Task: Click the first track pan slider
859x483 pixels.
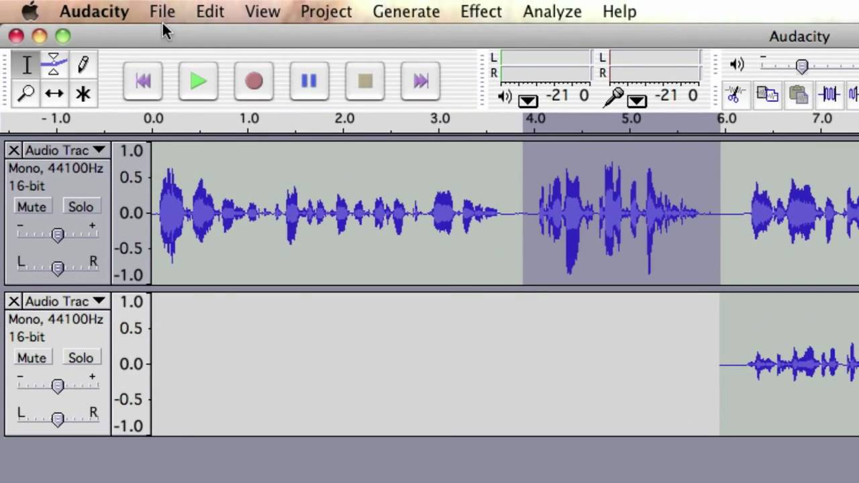Action: point(58,268)
